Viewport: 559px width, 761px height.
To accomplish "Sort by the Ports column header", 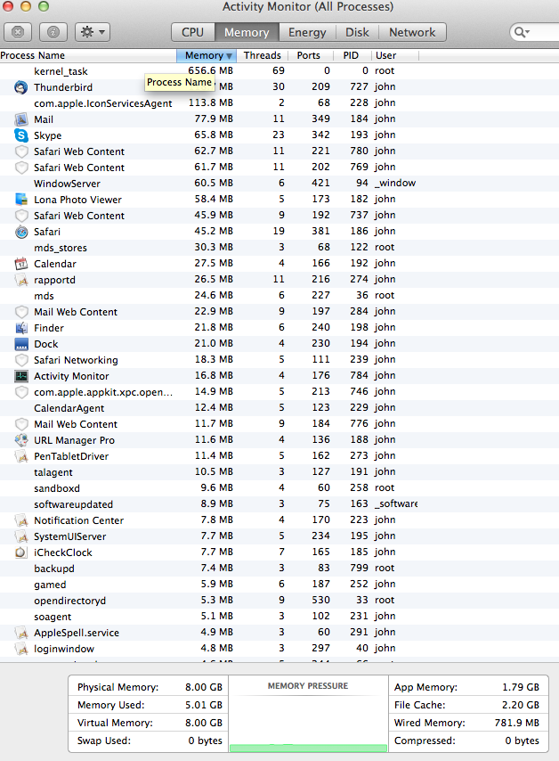I will click(309, 55).
